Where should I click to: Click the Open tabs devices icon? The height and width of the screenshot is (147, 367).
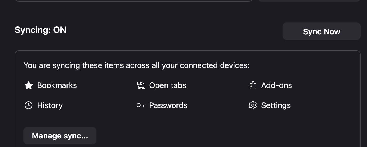141,85
